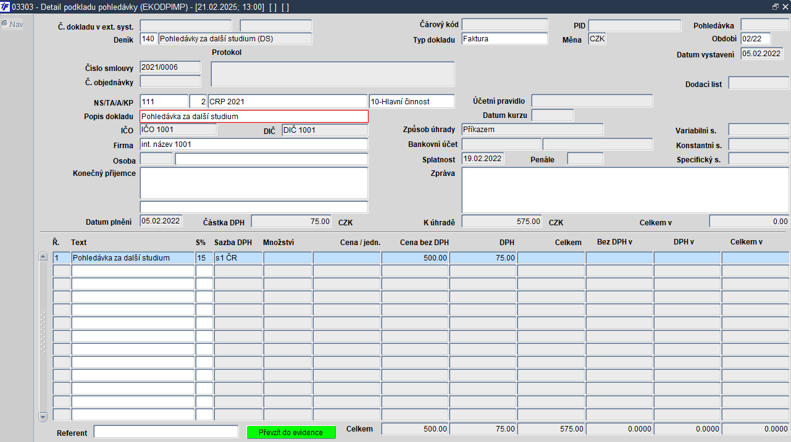
Task: Click the Účetní pravidlo field
Action: point(592,101)
